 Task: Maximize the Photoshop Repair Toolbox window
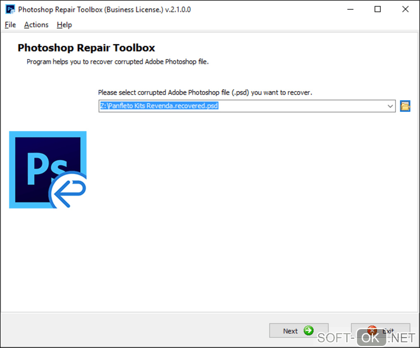click(x=378, y=9)
